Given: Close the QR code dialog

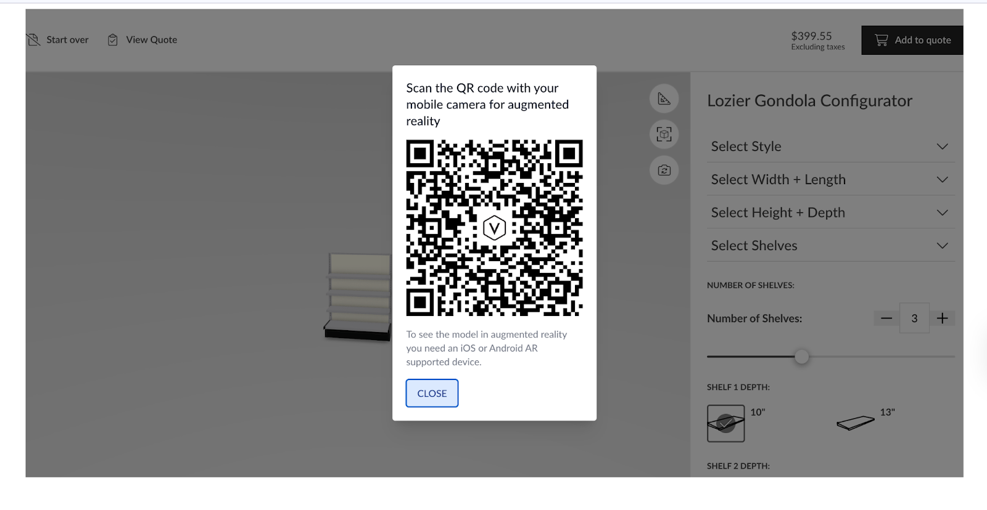Looking at the screenshot, I should pyautogui.click(x=432, y=393).
